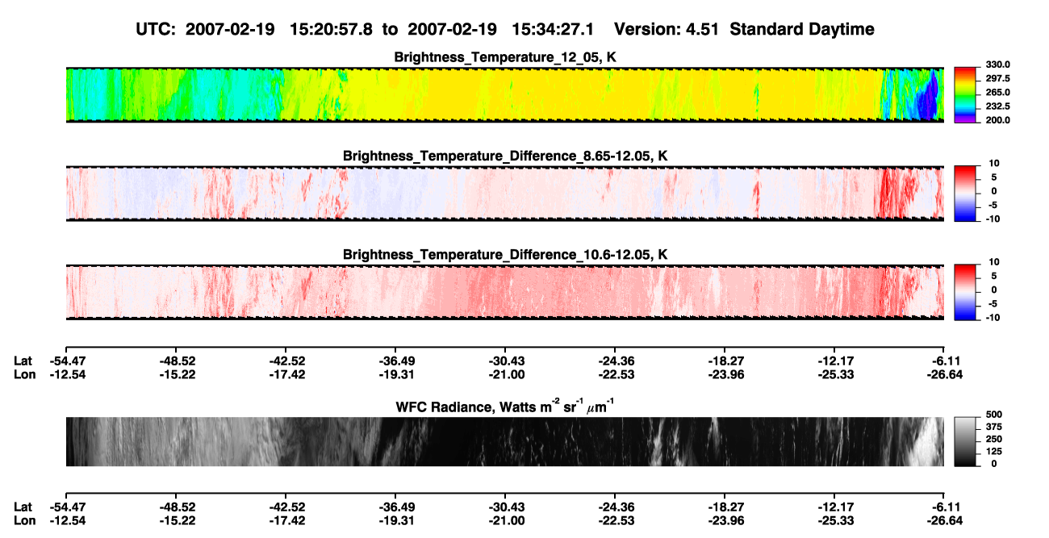This screenshot has width=1049, height=538.
Task: Select the 10.6-12.05 difference image strip
Action: coord(504,291)
